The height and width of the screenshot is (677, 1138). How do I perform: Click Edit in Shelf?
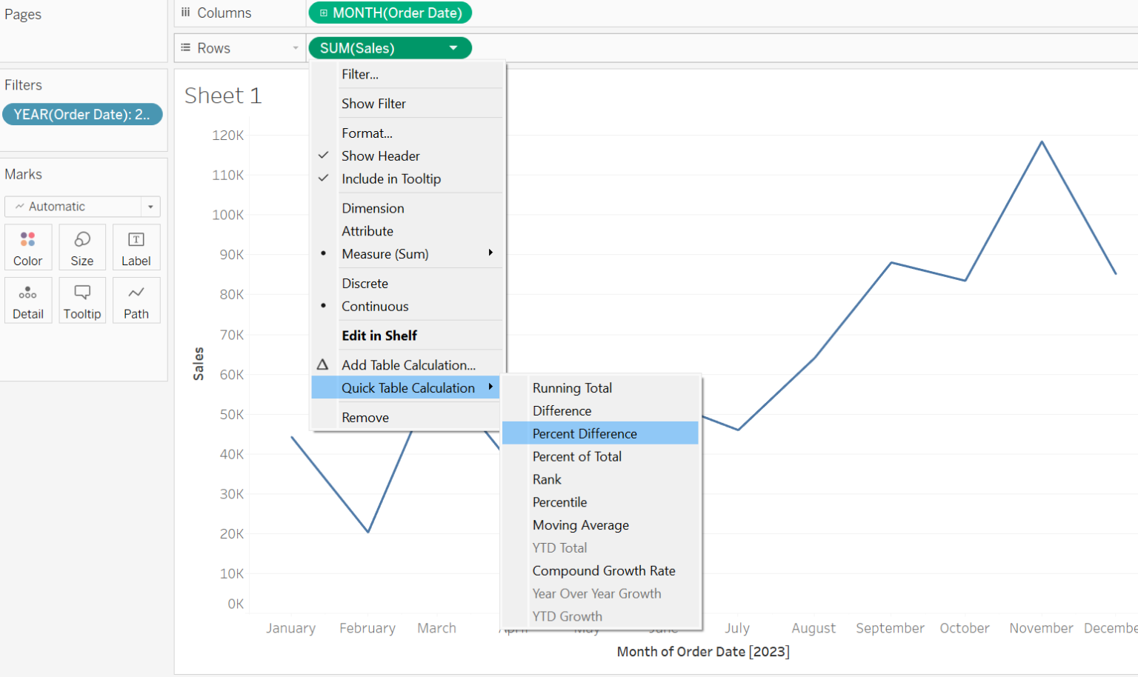point(379,335)
